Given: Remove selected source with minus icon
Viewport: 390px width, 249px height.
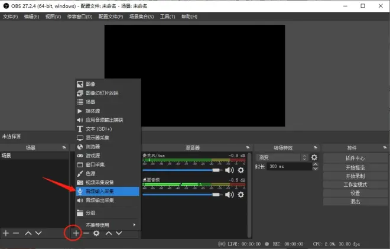Looking at the screenshot, I should [86, 233].
